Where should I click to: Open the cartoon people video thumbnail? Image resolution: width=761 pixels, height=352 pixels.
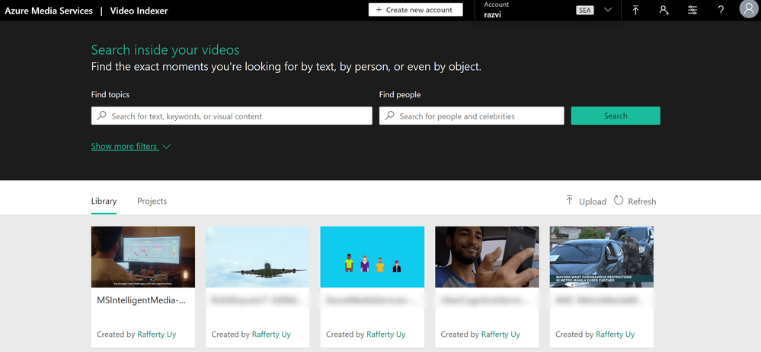click(x=373, y=257)
